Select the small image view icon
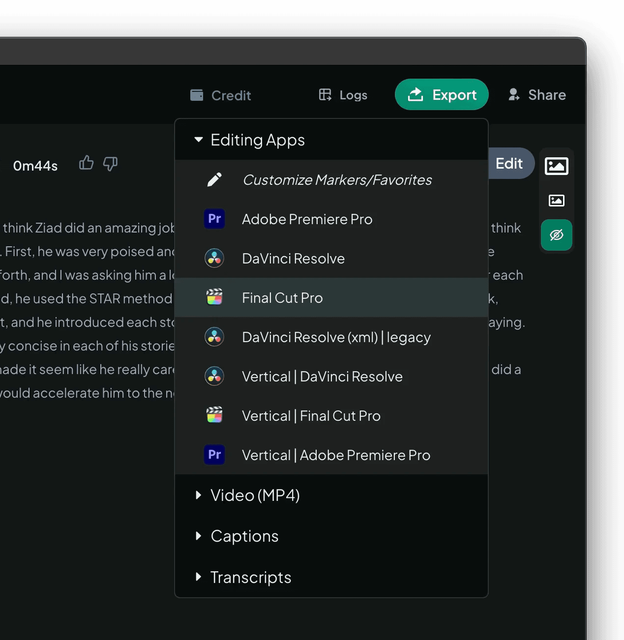The image size is (624, 640). 557,201
